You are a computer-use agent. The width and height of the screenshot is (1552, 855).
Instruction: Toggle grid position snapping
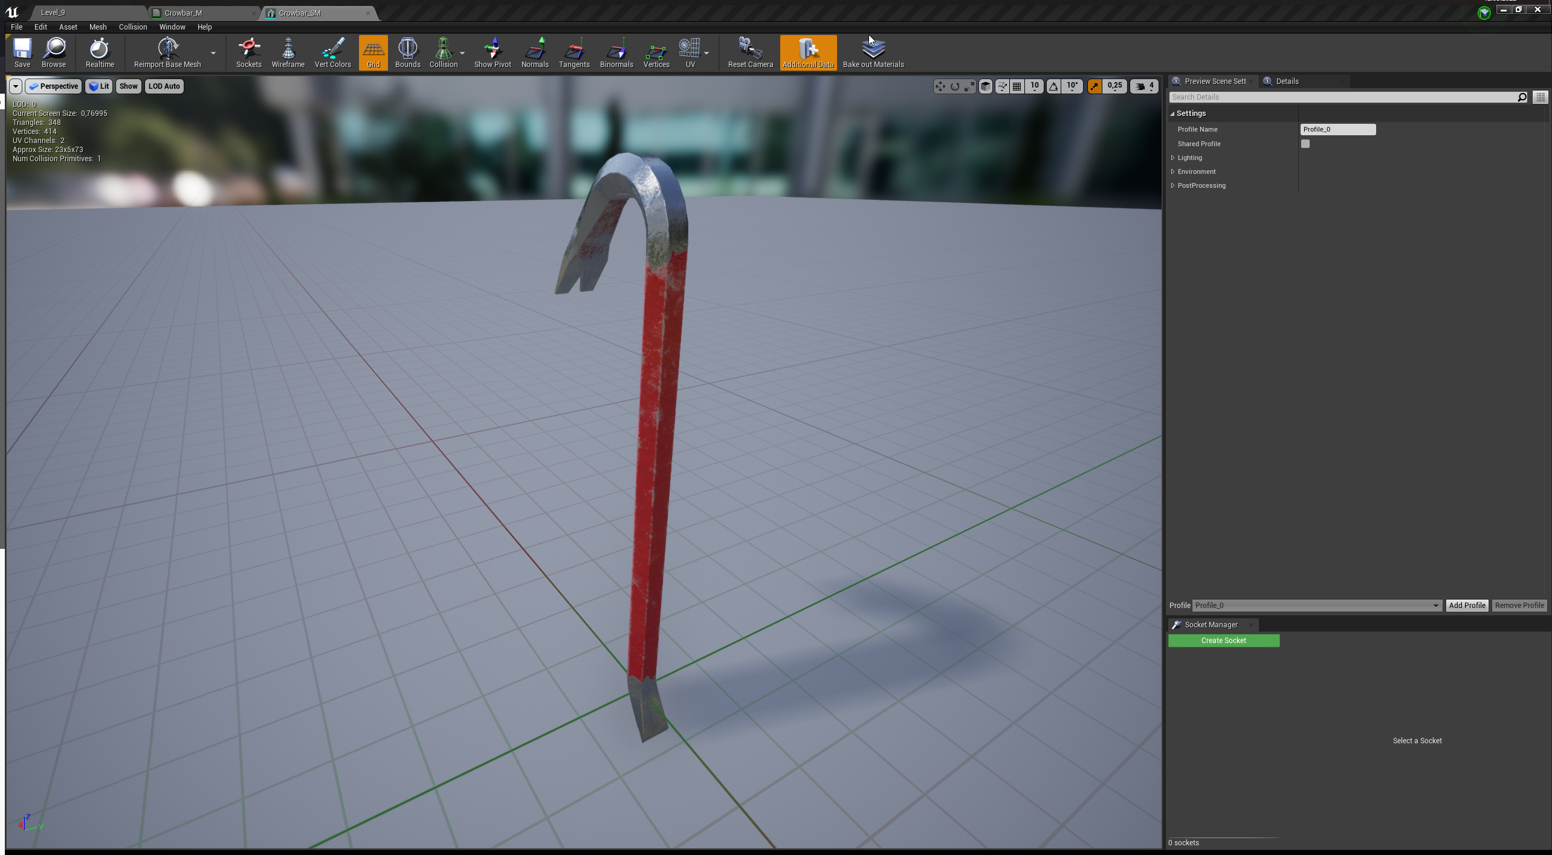coord(1017,86)
